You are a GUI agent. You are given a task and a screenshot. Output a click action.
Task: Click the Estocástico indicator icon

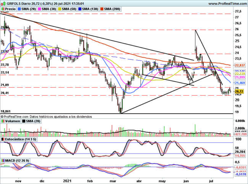(3, 139)
